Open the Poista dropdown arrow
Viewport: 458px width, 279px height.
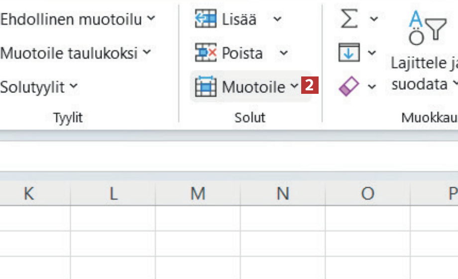(x=283, y=53)
